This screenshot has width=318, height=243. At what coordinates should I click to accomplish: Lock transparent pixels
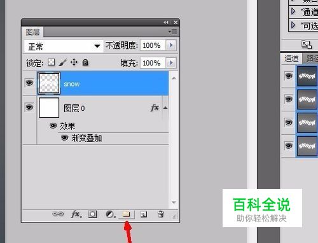51,62
